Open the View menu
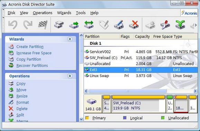Screen dimensions: 200x131 [x=24, y=13]
